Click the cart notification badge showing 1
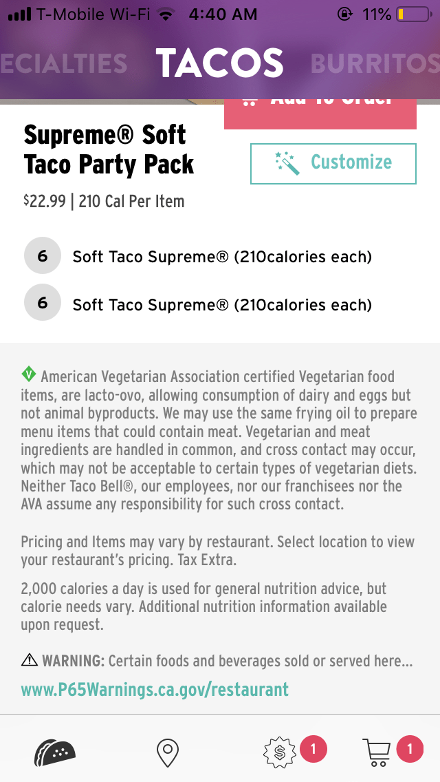Screen dimensions: 440x782 click(410, 750)
